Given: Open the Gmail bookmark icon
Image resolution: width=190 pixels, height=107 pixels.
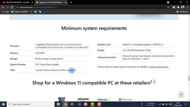Looking at the screenshot, I should (x=31, y=12).
